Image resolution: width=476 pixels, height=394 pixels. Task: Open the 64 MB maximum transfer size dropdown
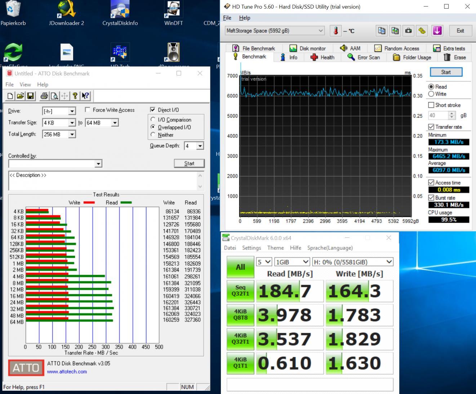[x=115, y=123]
